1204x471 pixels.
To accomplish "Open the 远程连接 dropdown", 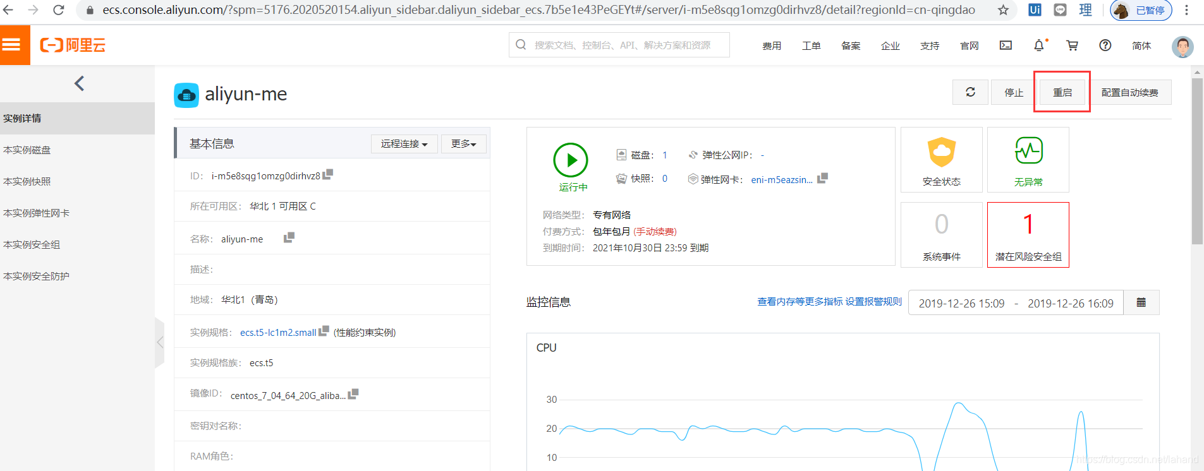I will tap(404, 144).
